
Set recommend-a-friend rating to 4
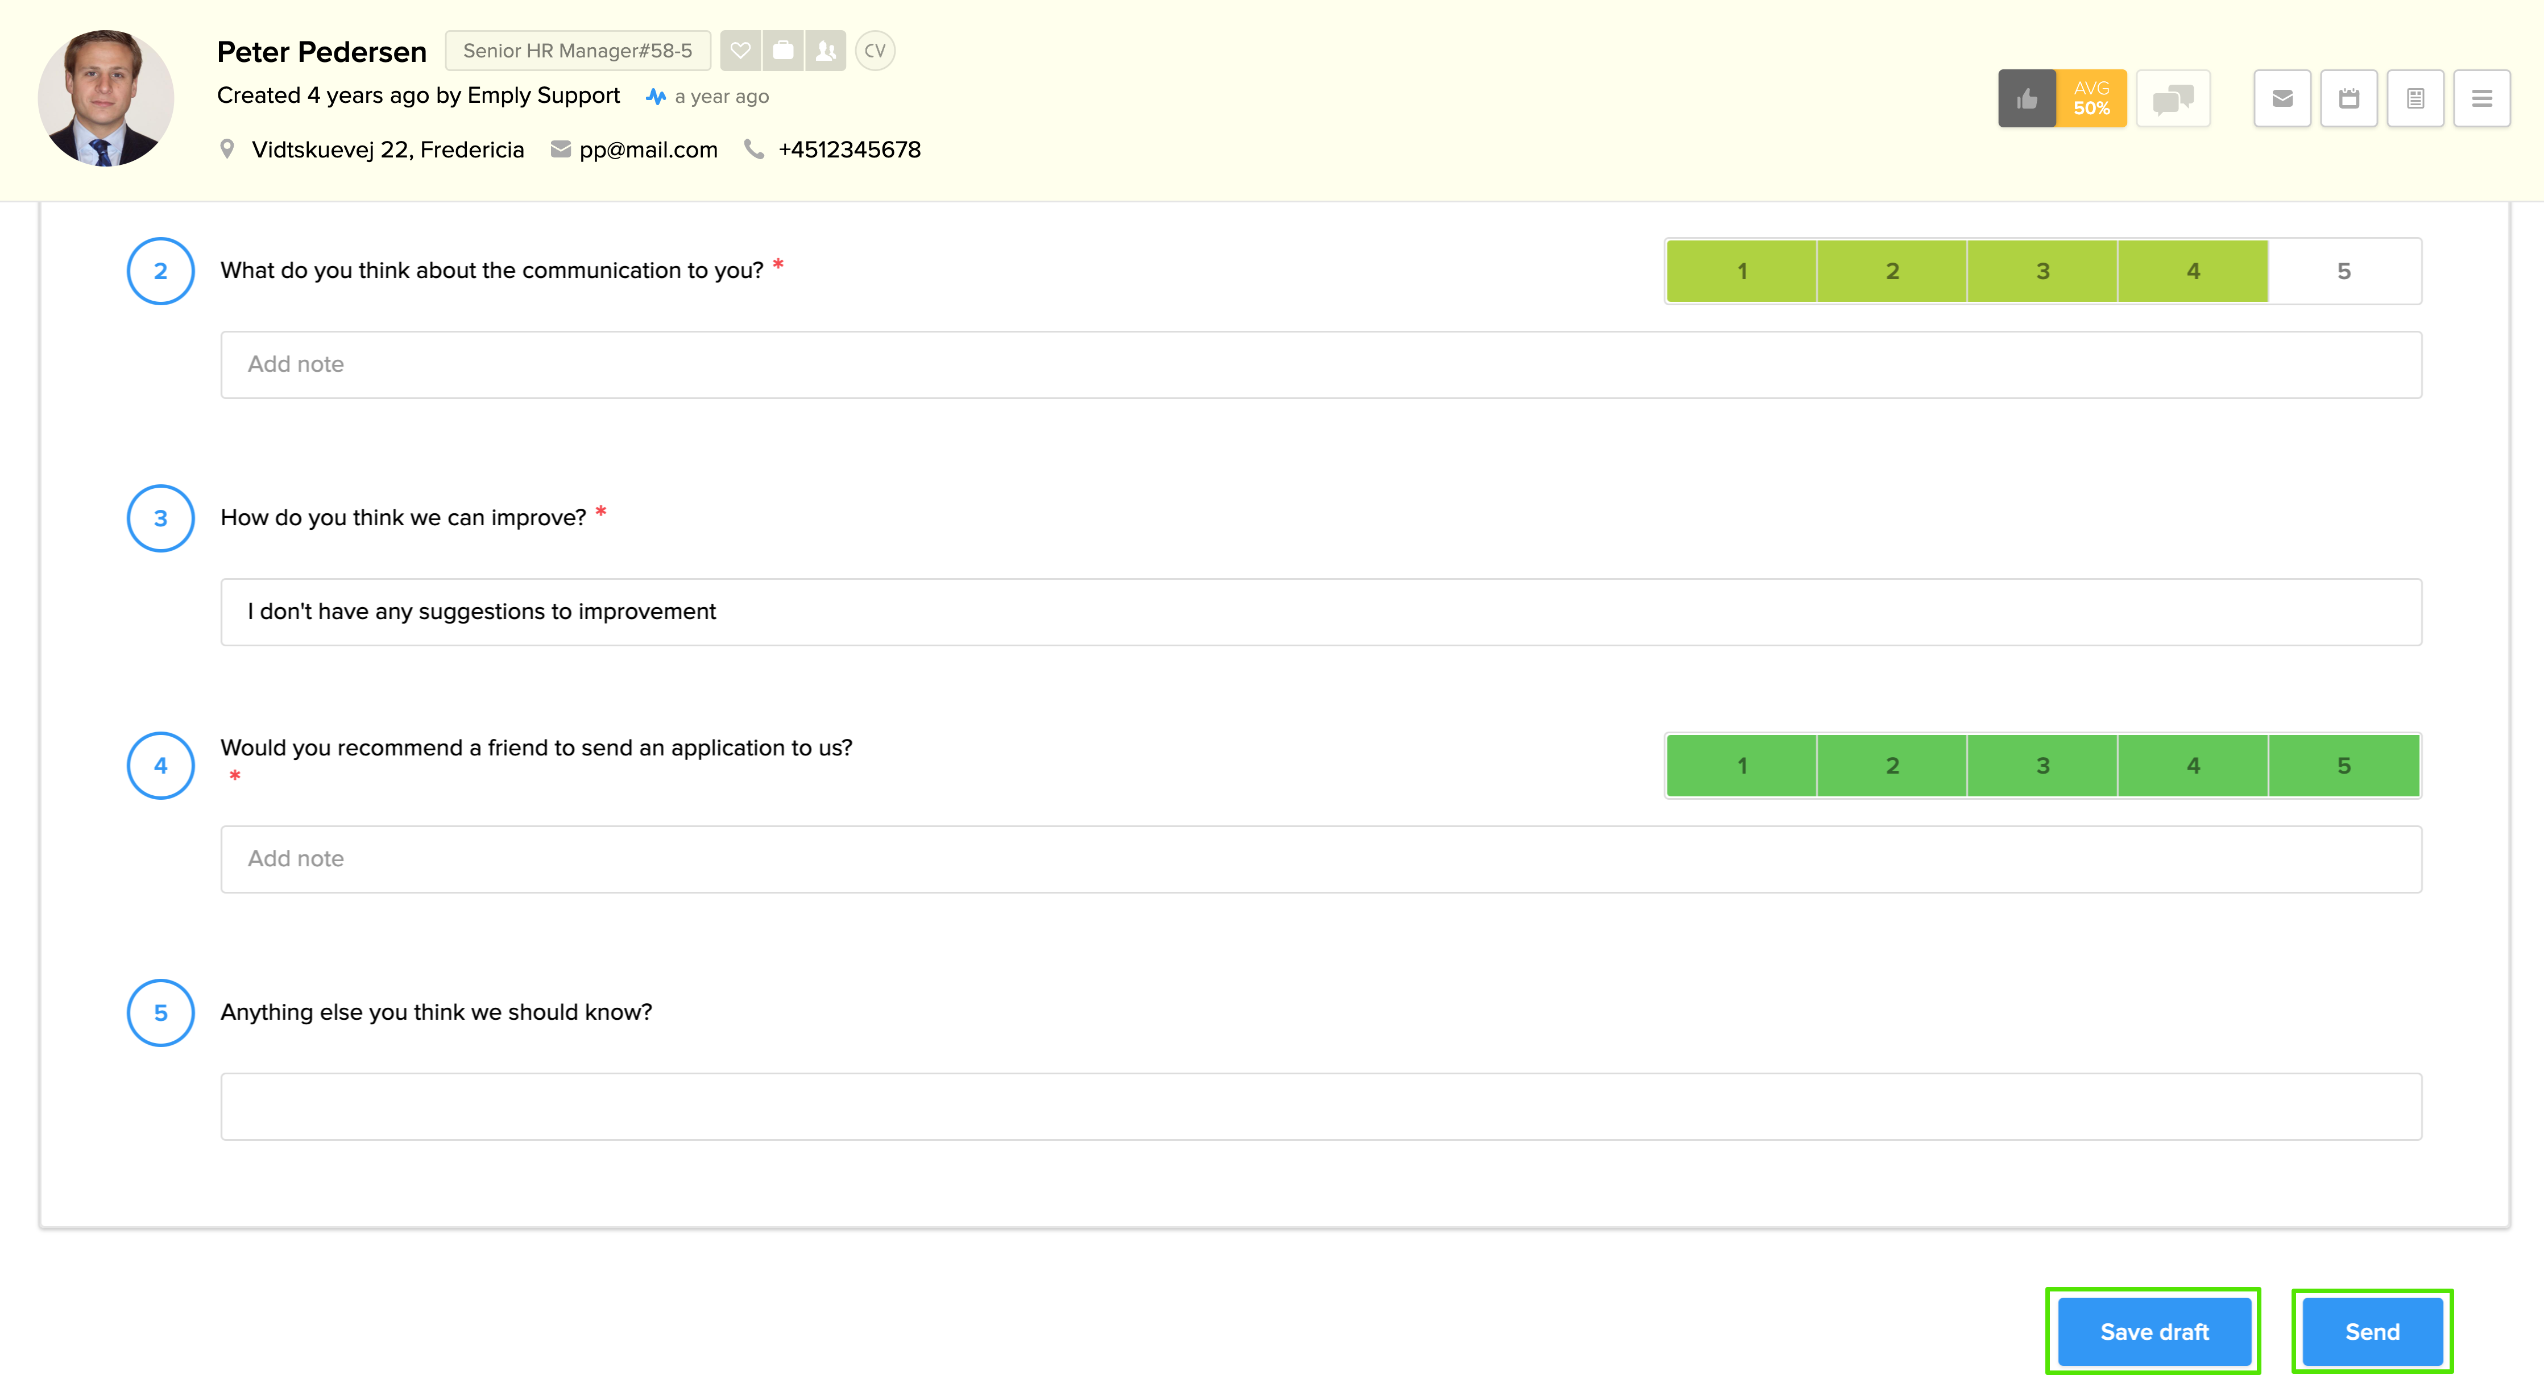pos(2193,765)
